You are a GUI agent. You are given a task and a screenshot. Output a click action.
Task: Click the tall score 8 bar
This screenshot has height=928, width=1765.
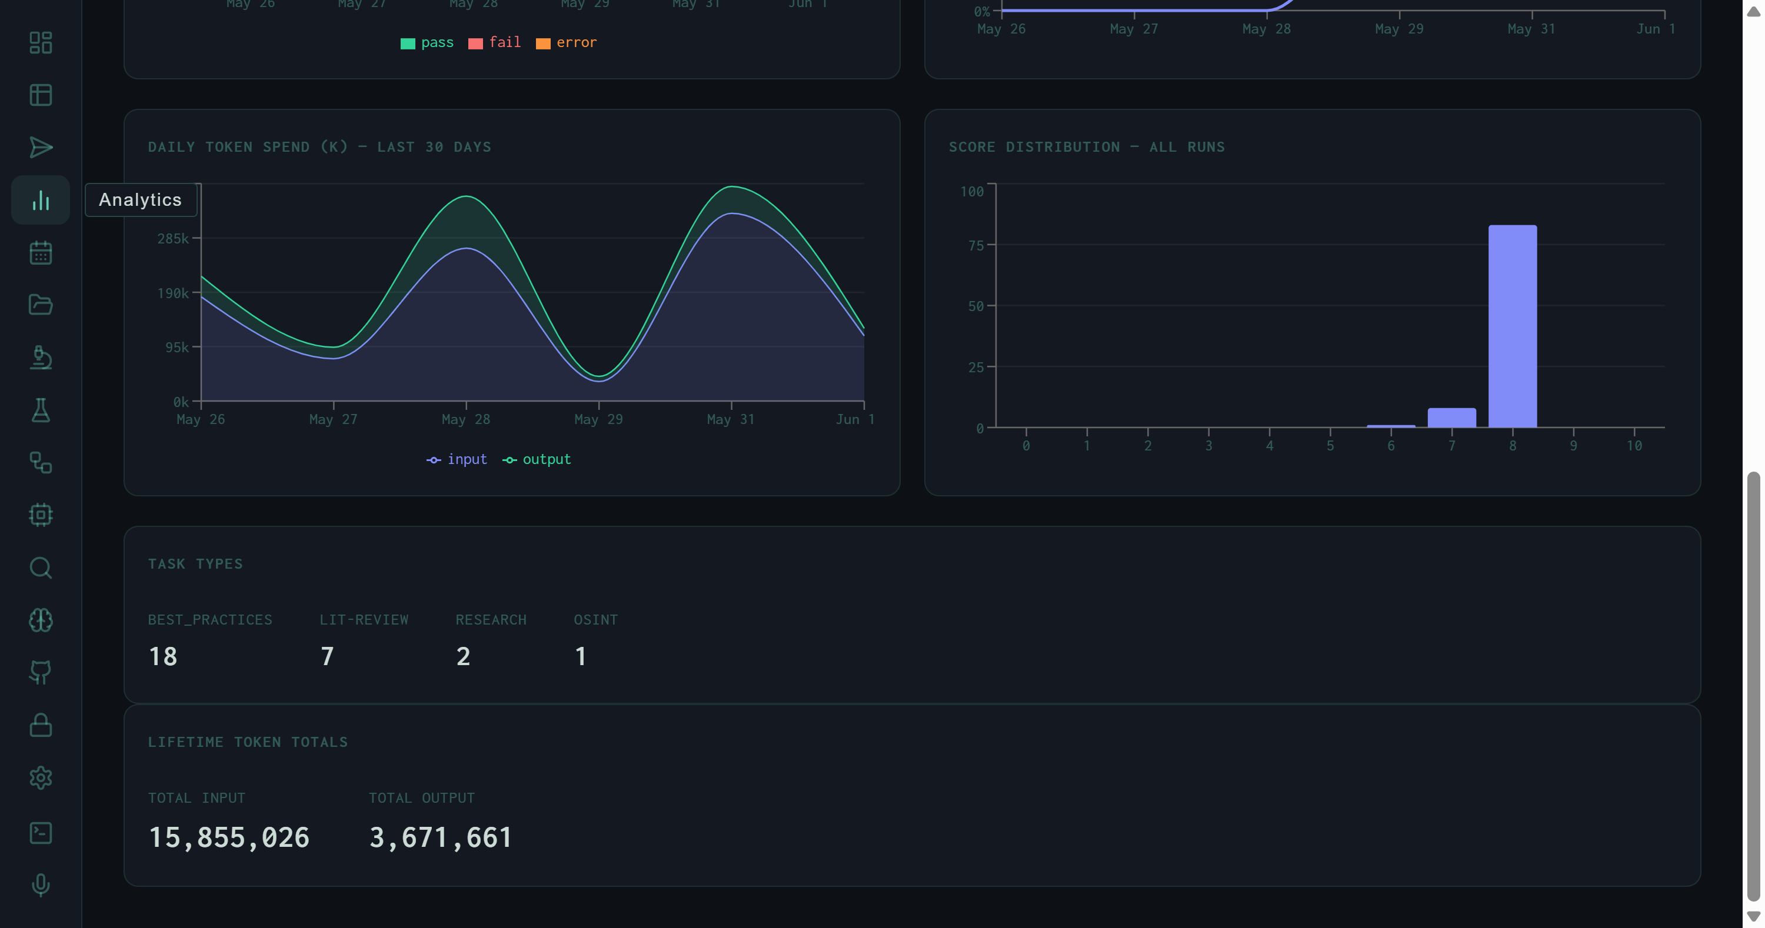[x=1513, y=326]
